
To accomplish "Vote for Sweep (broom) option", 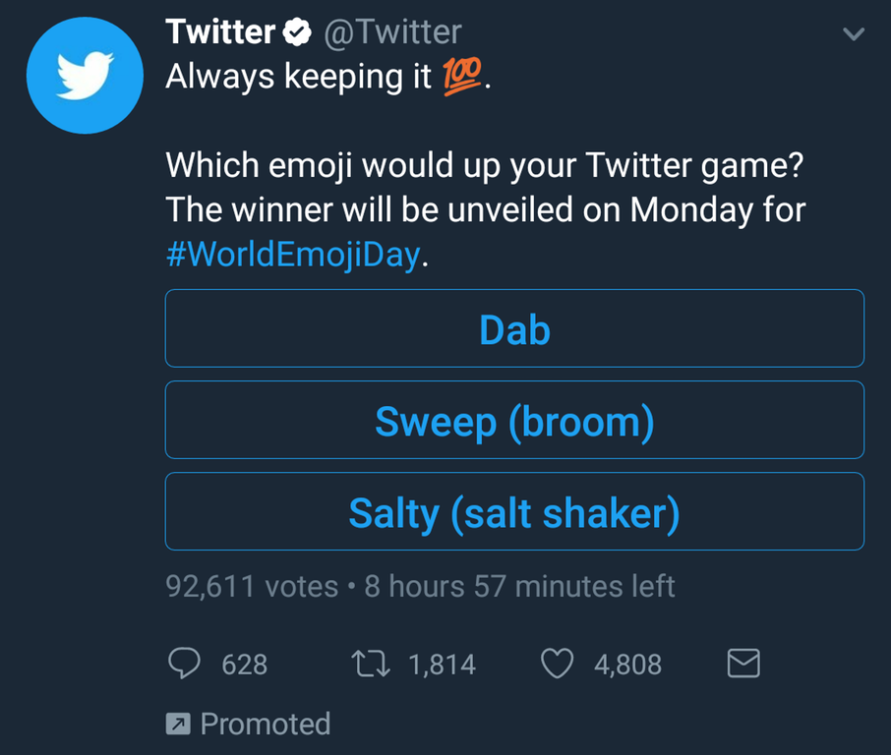I will tap(514, 420).
